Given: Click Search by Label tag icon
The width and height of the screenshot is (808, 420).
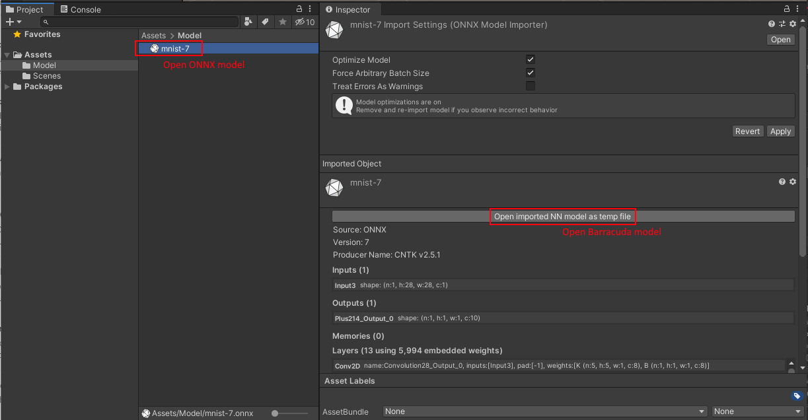Looking at the screenshot, I should pyautogui.click(x=265, y=22).
